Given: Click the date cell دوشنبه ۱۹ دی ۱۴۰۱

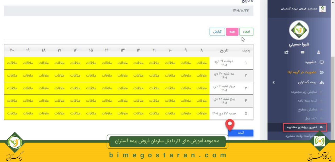Looking at the screenshot, I should coord(224,63).
